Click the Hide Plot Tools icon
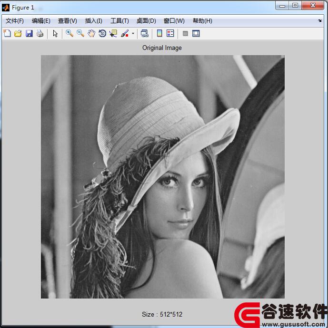 [185, 33]
